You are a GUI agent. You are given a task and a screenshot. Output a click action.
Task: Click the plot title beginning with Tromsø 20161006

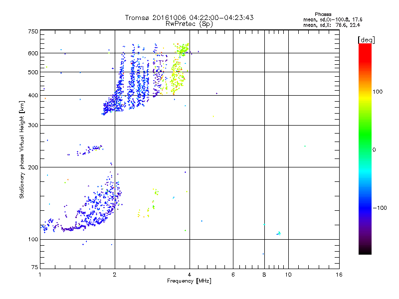(189, 17)
